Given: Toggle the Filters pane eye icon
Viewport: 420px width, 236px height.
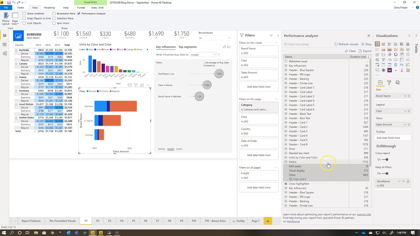Looking at the screenshot, I should (x=271, y=35).
